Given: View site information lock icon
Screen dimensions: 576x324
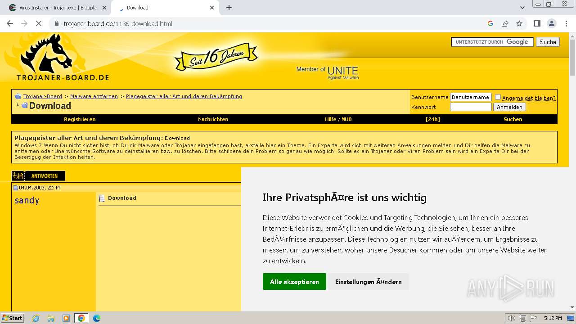Looking at the screenshot, I should pyautogui.click(x=57, y=23).
